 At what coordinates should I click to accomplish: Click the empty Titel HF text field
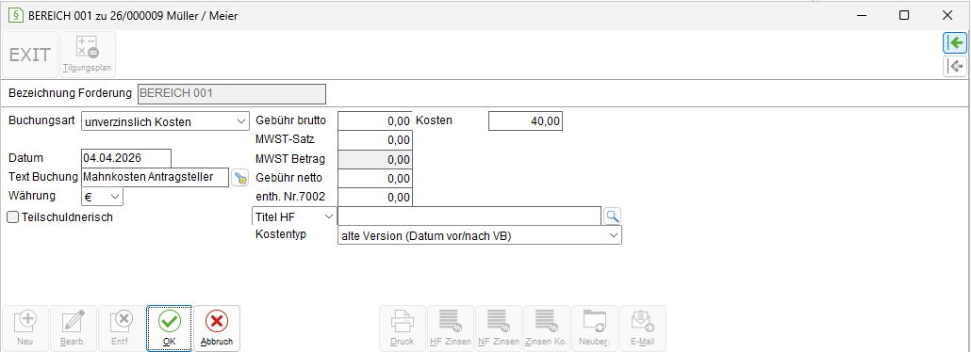[x=469, y=216]
